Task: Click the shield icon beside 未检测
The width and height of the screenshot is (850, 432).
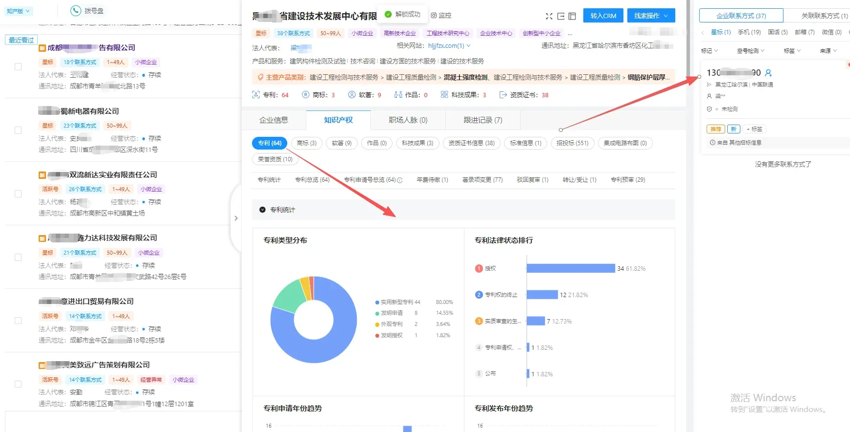Action: pyautogui.click(x=709, y=109)
